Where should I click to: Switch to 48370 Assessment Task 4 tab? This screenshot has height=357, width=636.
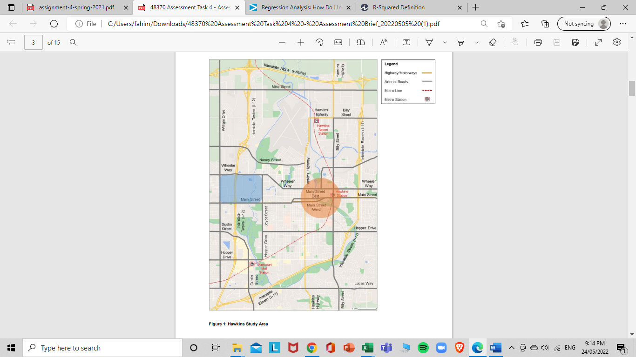point(189,7)
